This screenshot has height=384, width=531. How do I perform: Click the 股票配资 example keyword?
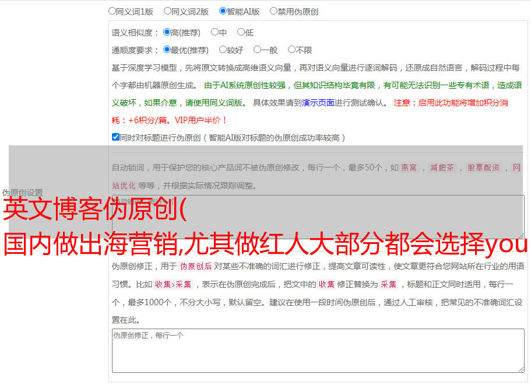(483, 167)
